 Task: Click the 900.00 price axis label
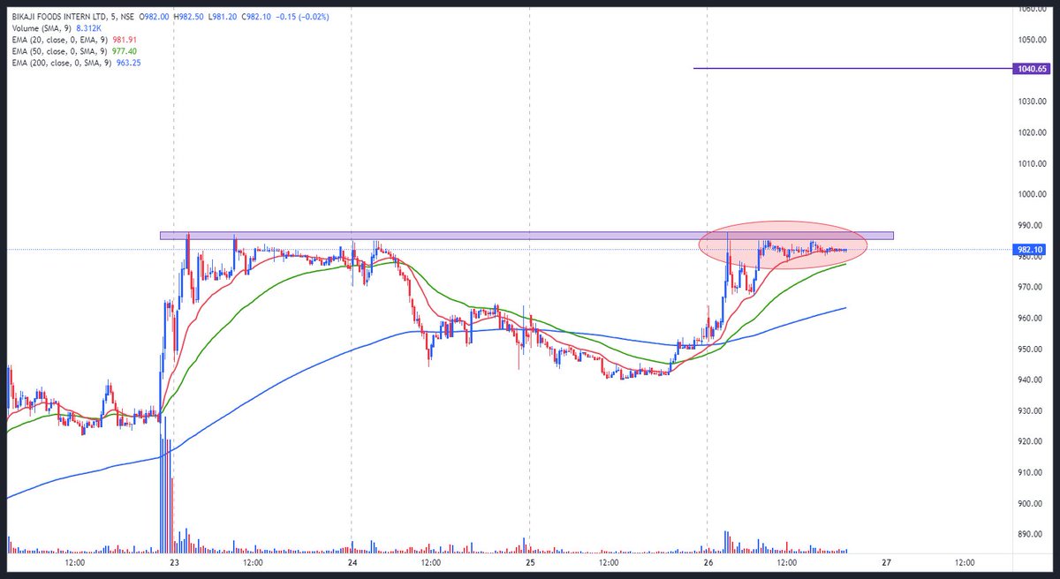point(1029,503)
